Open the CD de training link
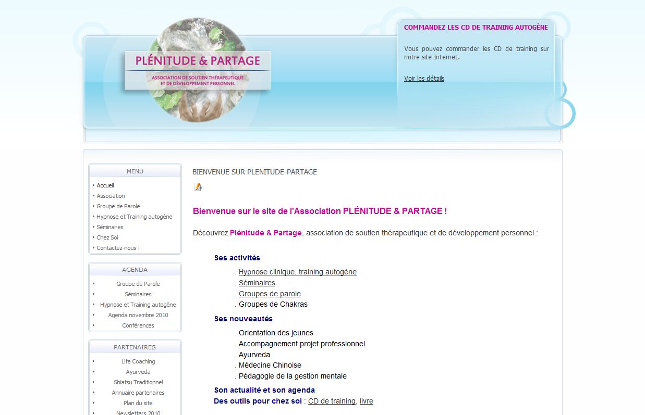 coord(332,401)
